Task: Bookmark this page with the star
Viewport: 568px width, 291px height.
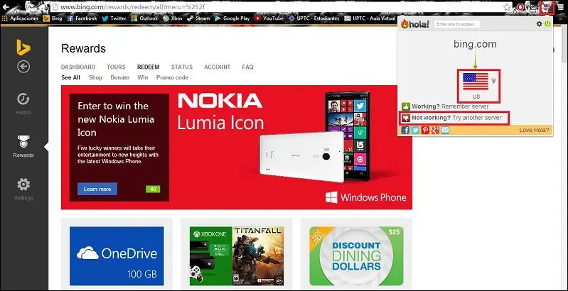Action: pos(507,7)
